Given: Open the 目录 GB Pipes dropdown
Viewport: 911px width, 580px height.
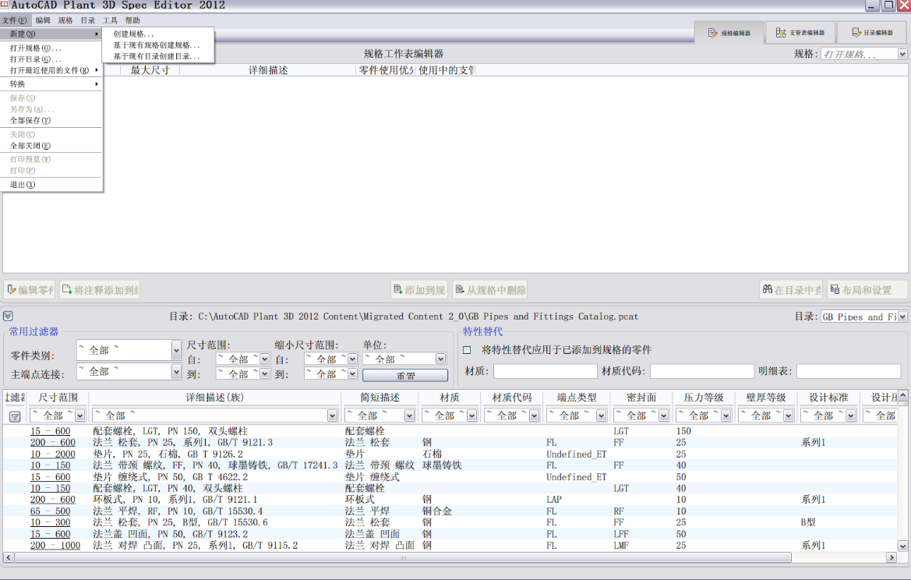Looking at the screenshot, I should point(902,317).
